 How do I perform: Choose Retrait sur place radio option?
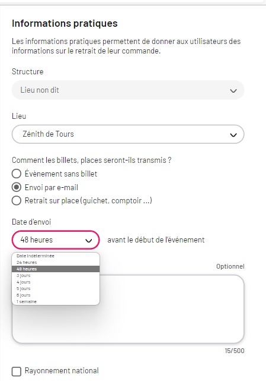pos(17,201)
